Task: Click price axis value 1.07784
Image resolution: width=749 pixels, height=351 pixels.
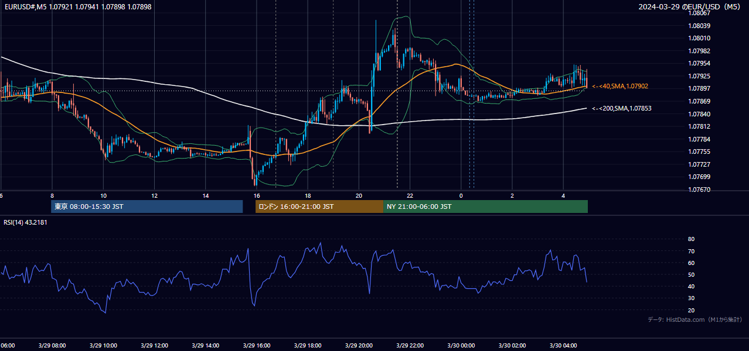Action: (x=700, y=139)
